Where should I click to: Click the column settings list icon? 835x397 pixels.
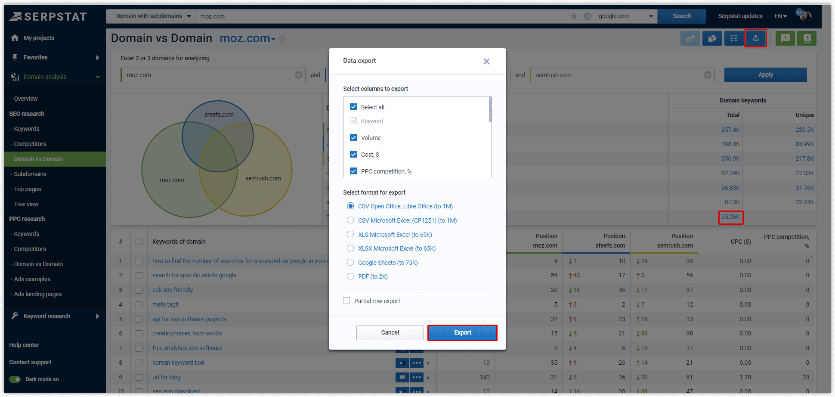click(734, 38)
